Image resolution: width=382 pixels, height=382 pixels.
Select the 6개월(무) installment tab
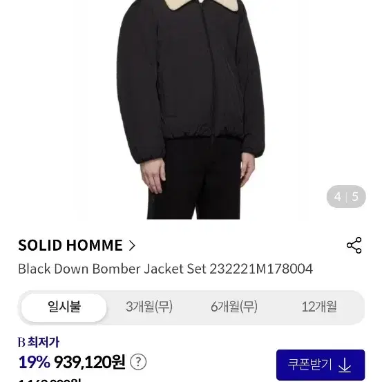coord(234,307)
